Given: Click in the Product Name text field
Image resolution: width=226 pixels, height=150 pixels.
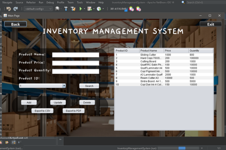Looking at the screenshot, I should (75, 55).
